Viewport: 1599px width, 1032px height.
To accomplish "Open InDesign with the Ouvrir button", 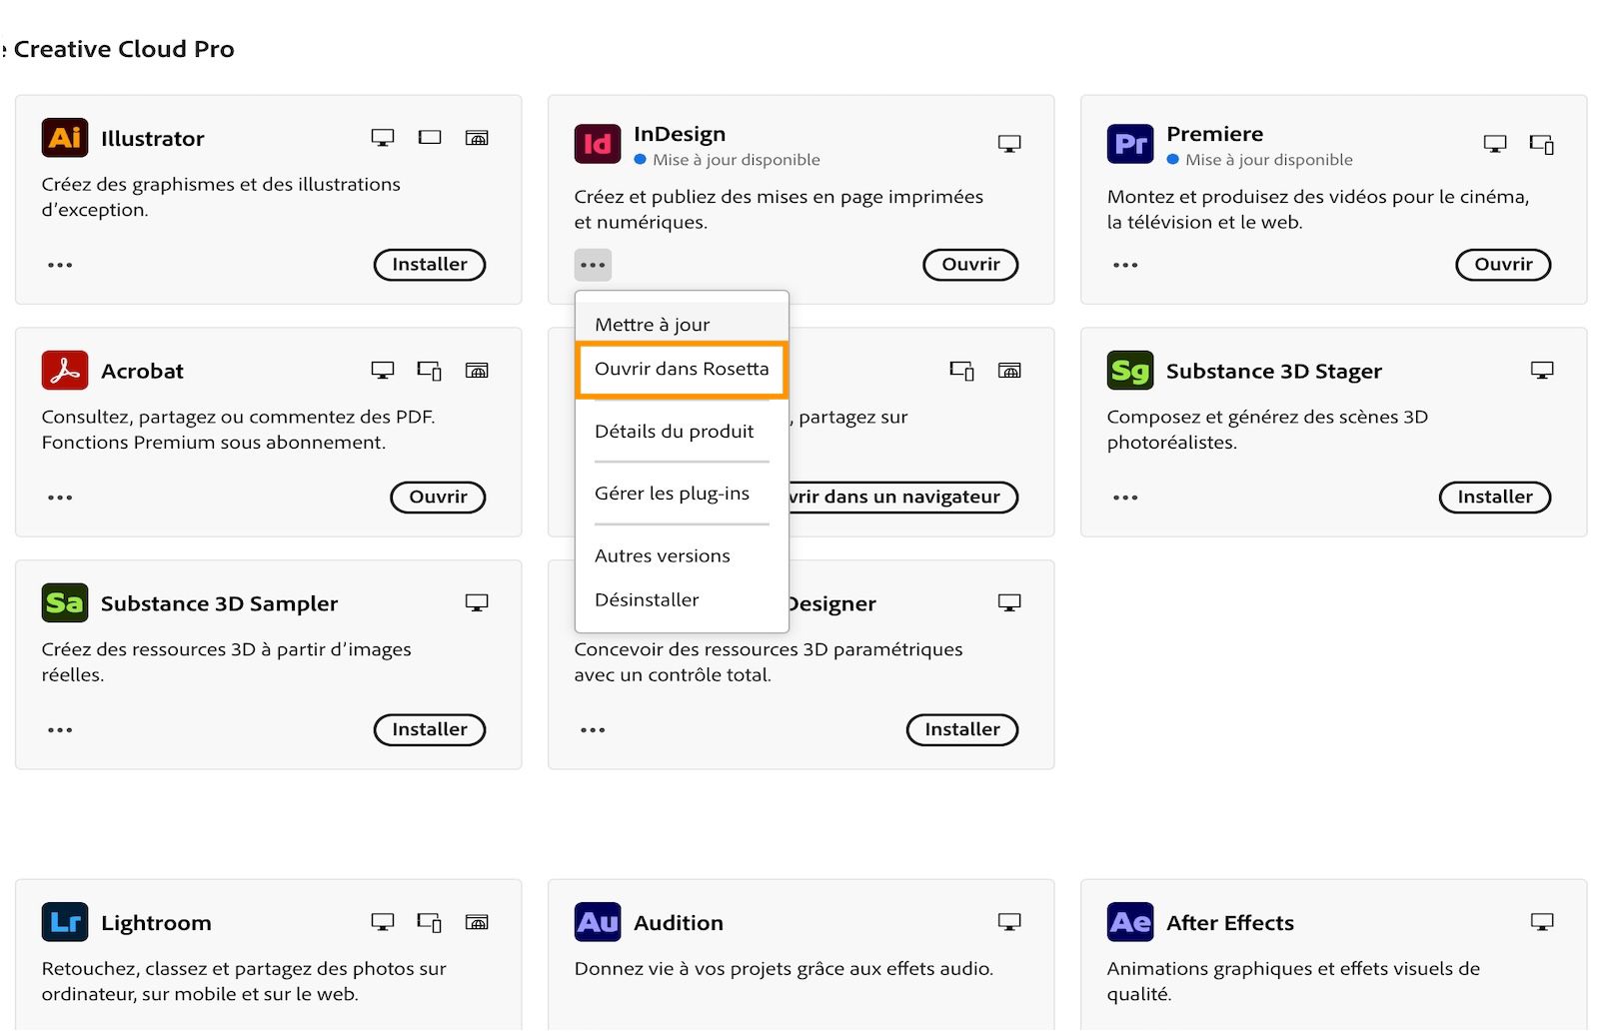I will (970, 265).
